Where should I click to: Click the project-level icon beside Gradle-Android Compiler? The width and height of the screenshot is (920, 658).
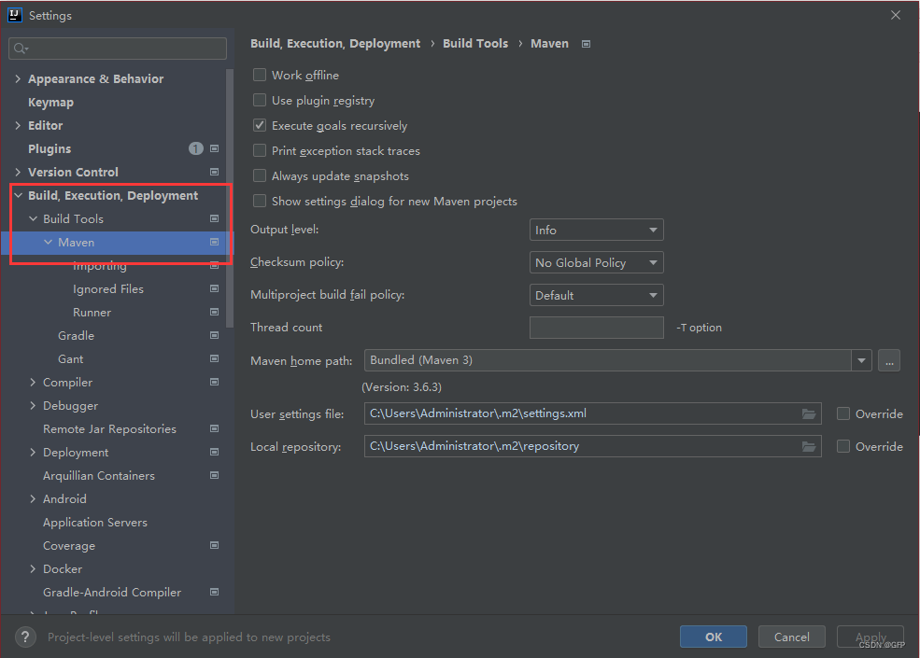[x=214, y=592]
